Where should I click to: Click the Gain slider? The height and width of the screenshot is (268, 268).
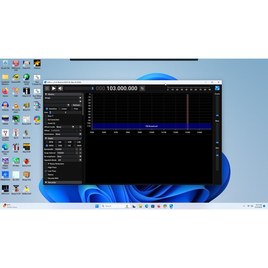click(x=65, y=113)
